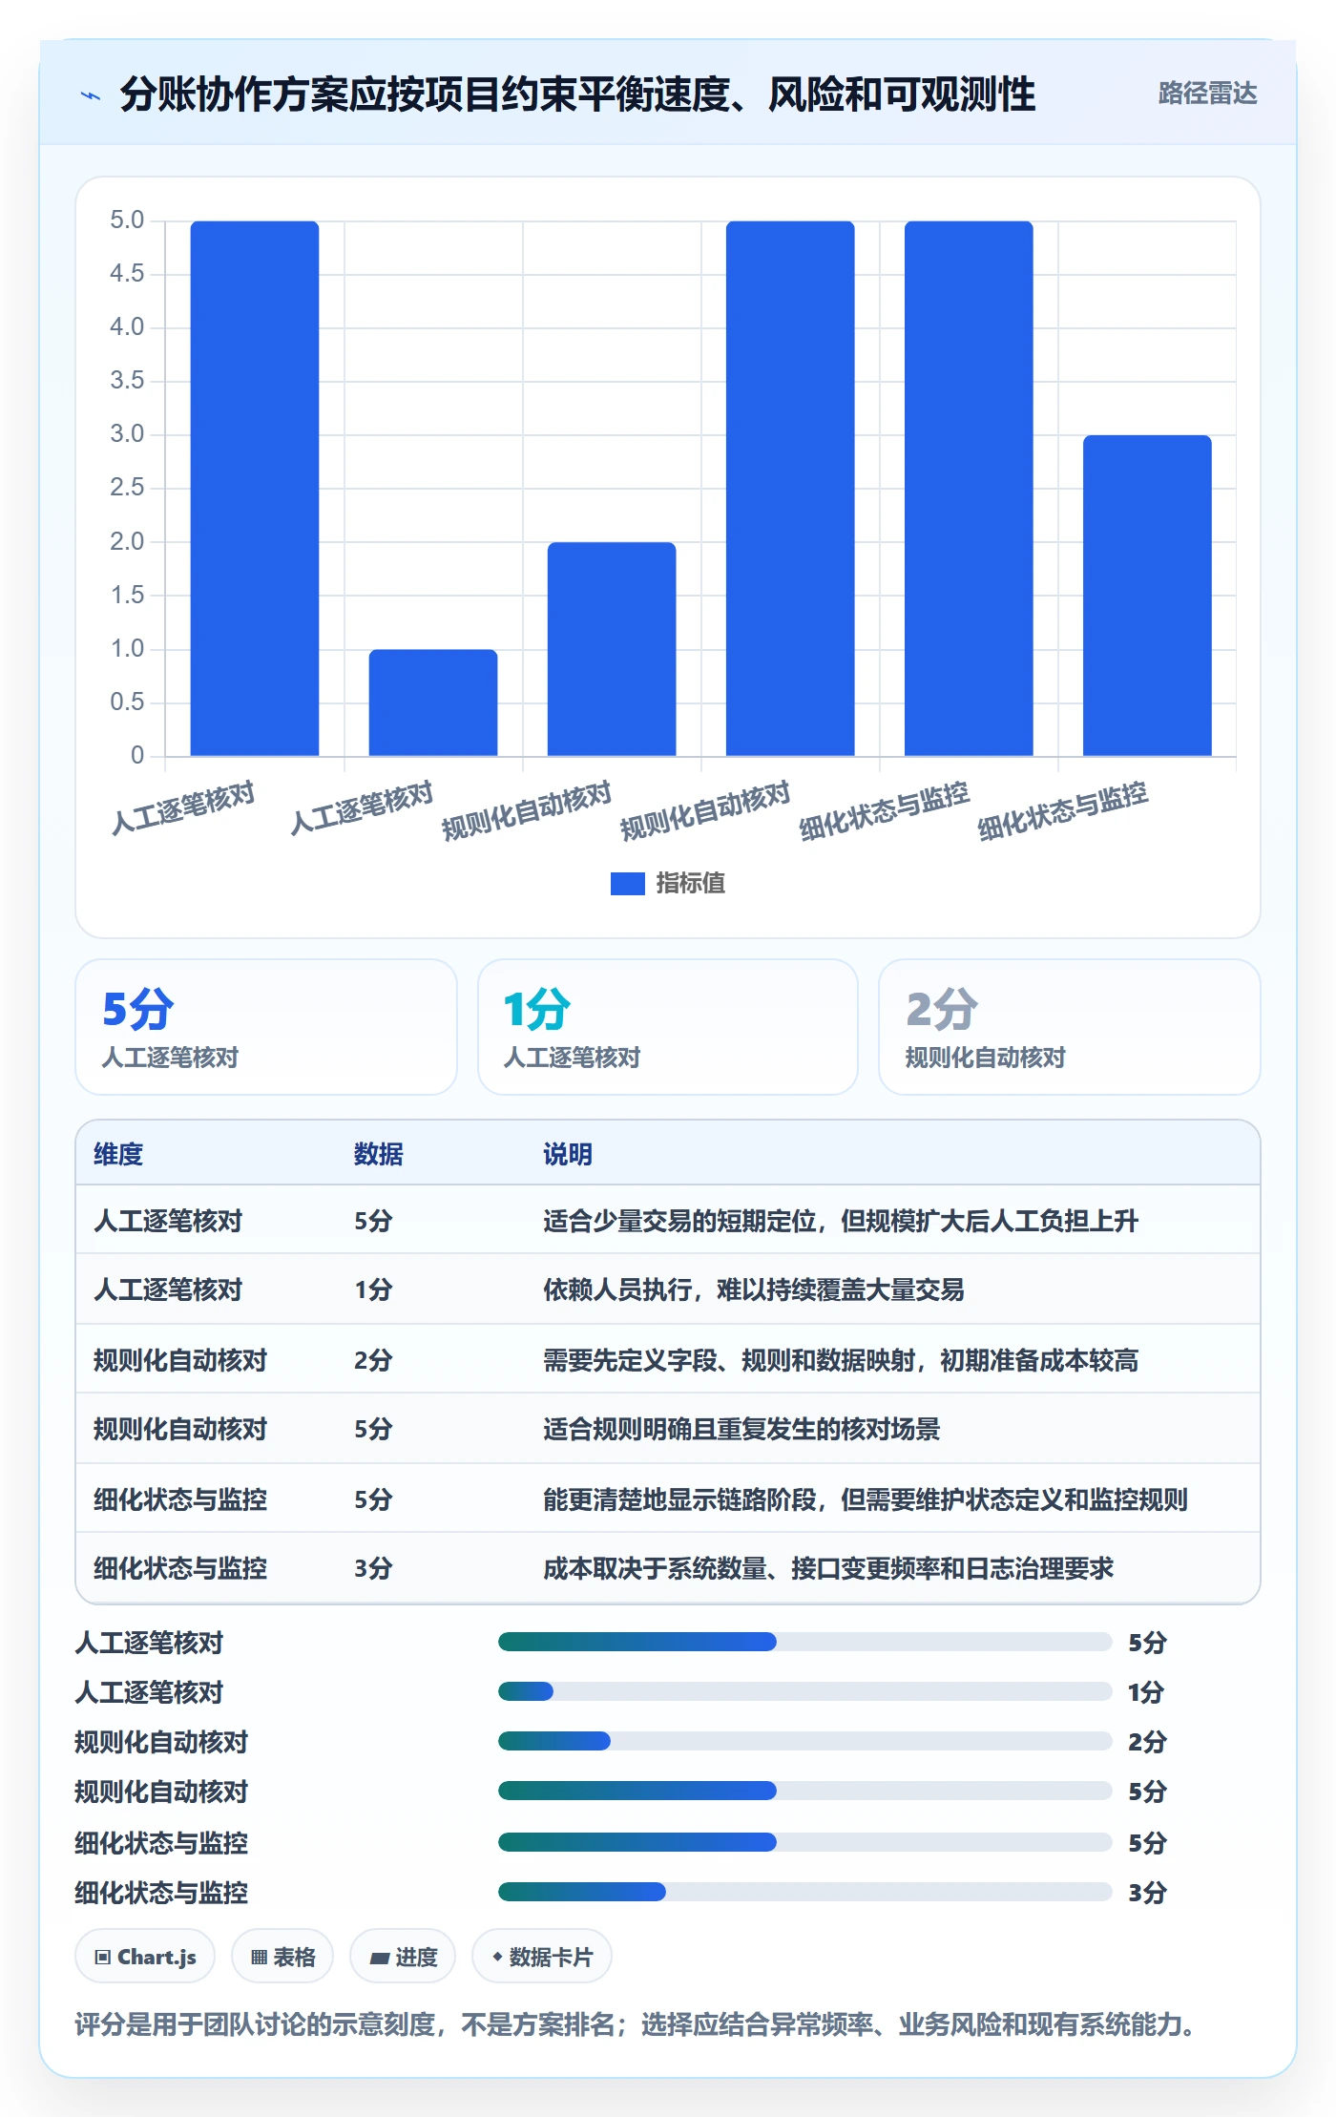The image size is (1336, 2117).
Task: Click the 2分 cell in the table
Action: tap(373, 1360)
